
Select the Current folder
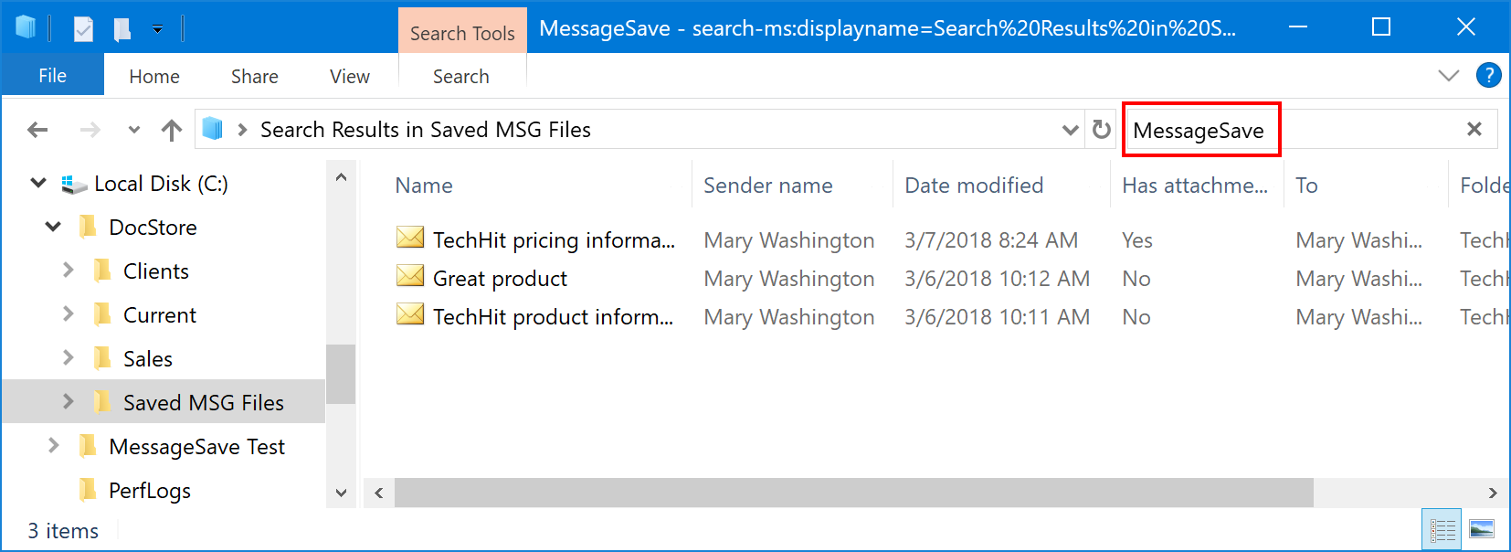(160, 315)
